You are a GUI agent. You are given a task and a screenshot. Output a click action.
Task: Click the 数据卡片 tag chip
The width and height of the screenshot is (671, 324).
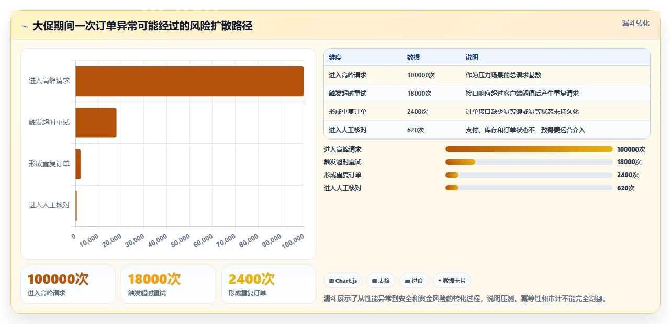452,281
